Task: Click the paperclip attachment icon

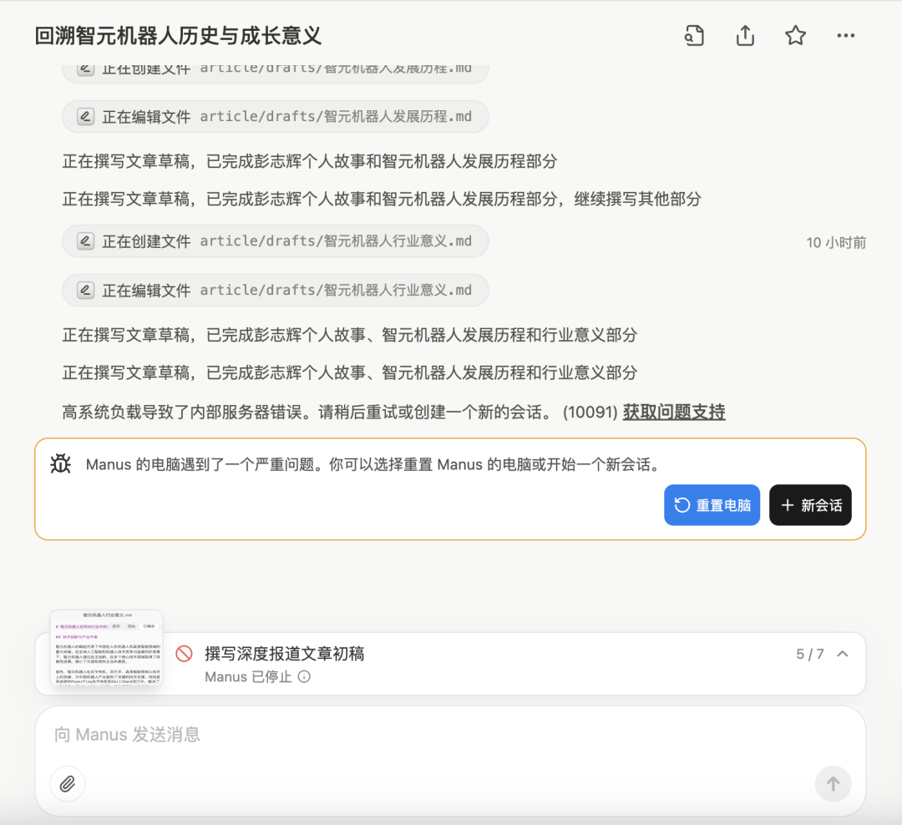Action: coord(68,783)
